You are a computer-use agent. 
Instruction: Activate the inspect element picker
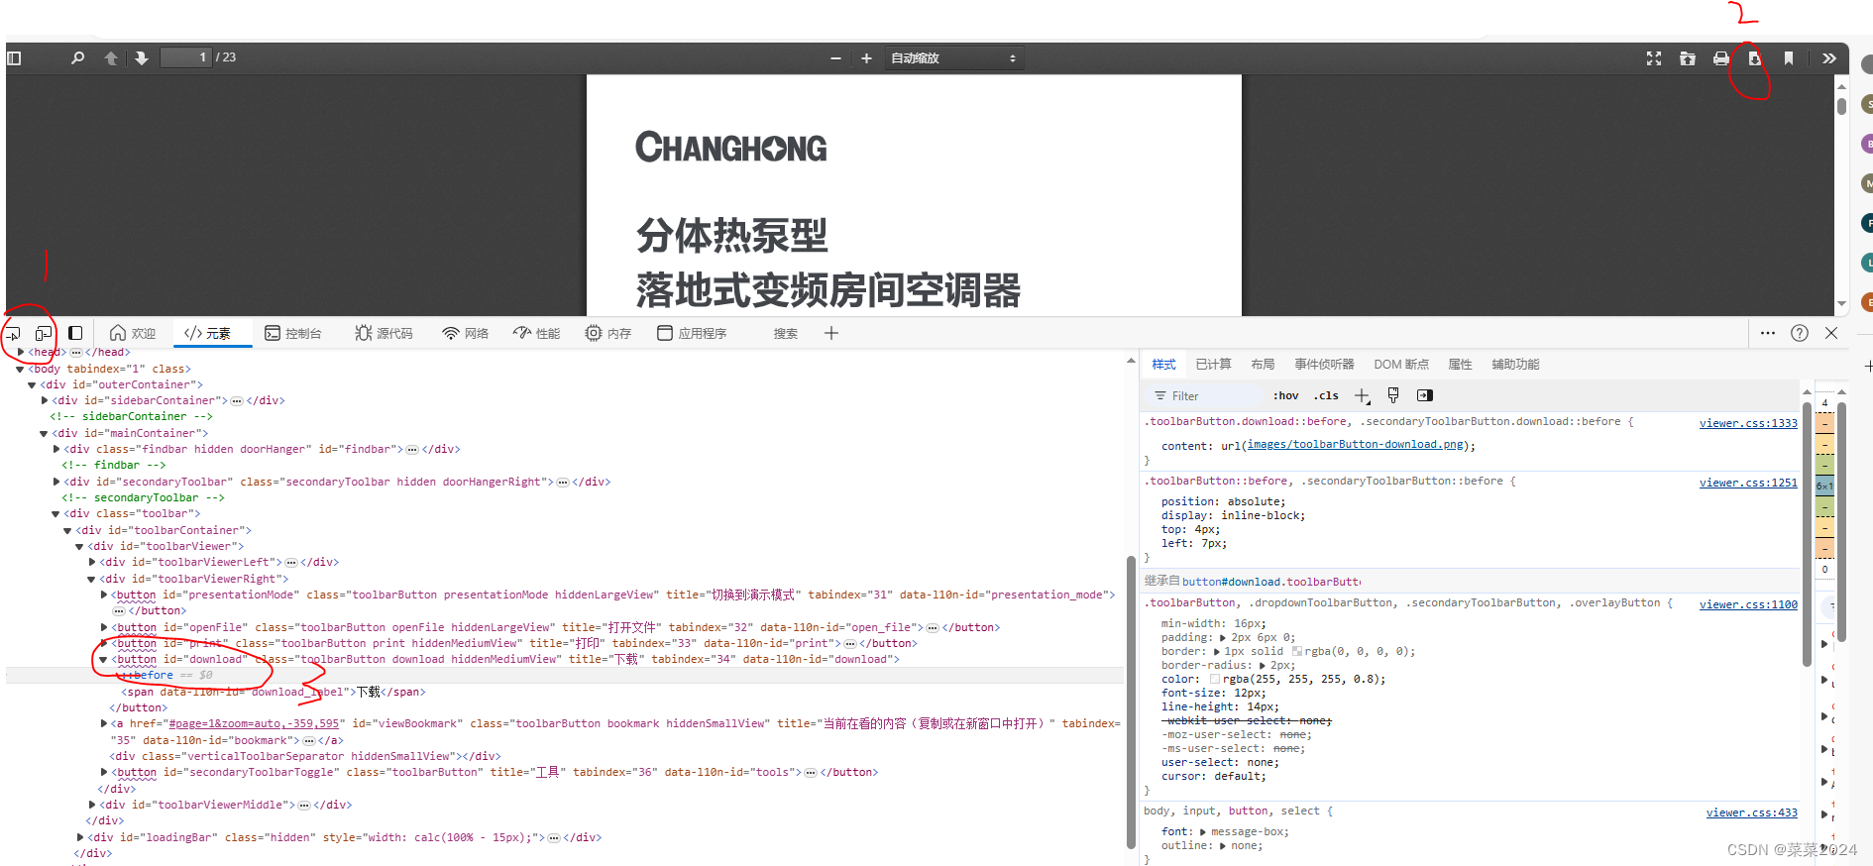(13, 334)
